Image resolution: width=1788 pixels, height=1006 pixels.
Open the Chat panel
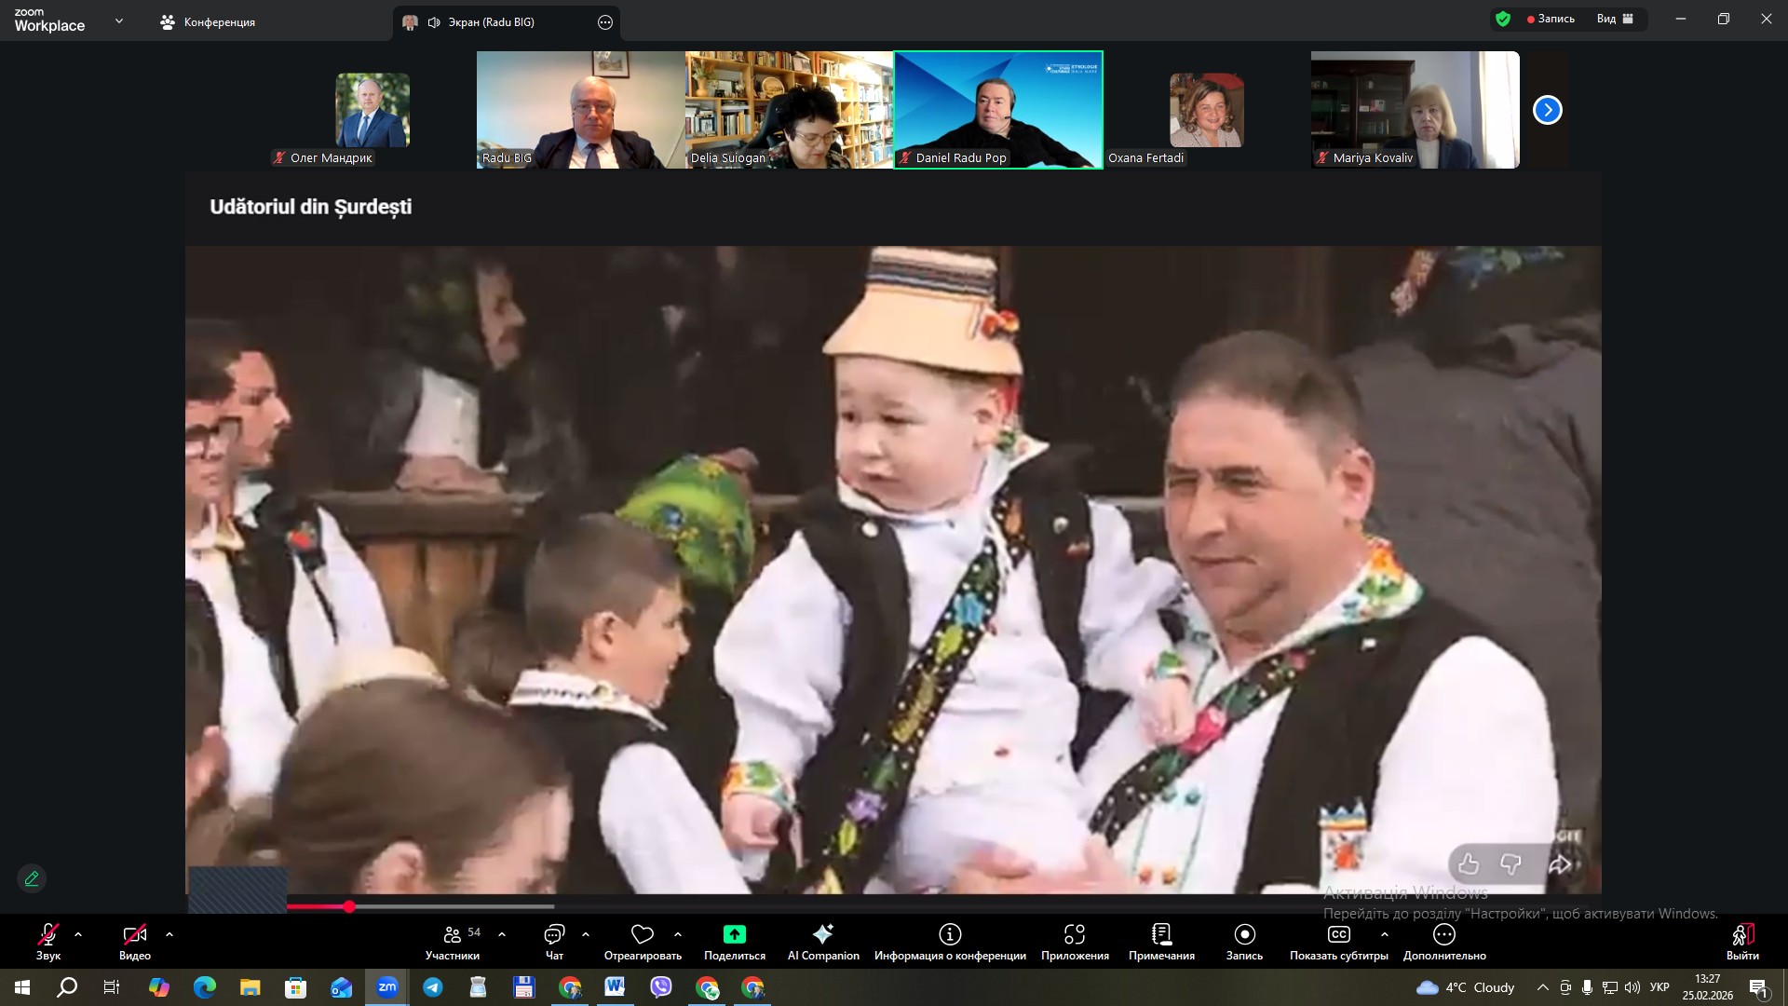click(x=554, y=941)
